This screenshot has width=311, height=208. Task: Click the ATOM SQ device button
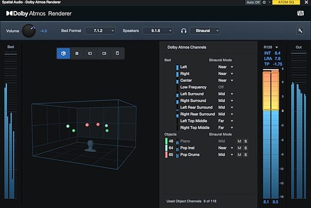(286, 2)
